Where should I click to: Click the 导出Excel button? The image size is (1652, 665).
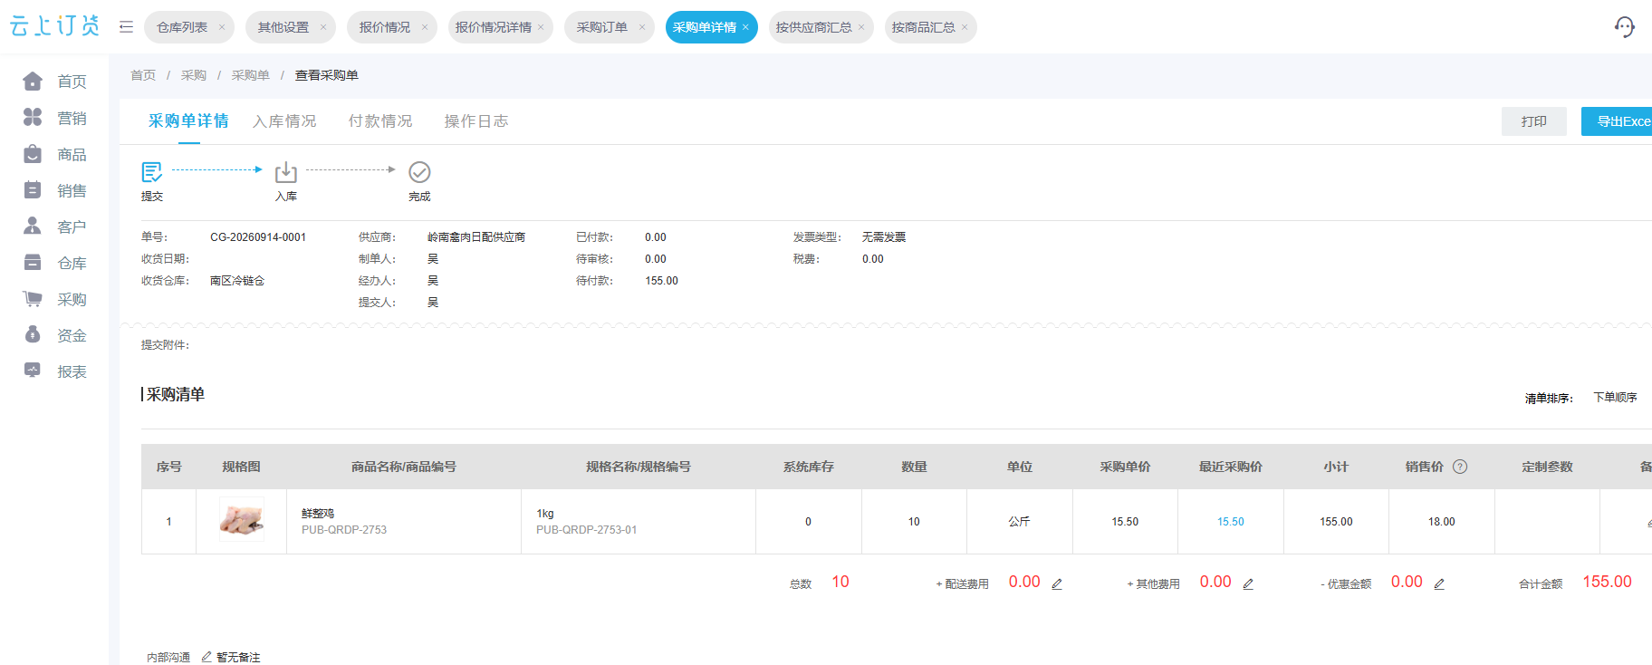pyautogui.click(x=1617, y=121)
